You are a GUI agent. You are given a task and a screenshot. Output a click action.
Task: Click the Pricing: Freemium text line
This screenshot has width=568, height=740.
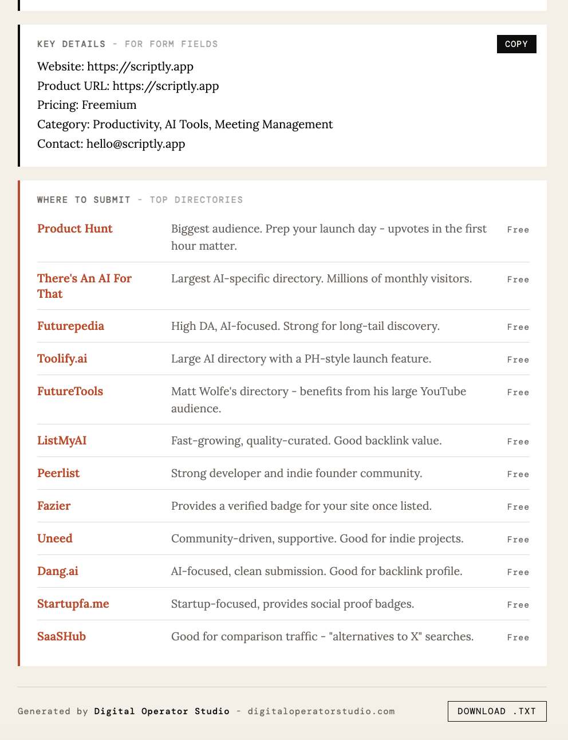click(87, 105)
